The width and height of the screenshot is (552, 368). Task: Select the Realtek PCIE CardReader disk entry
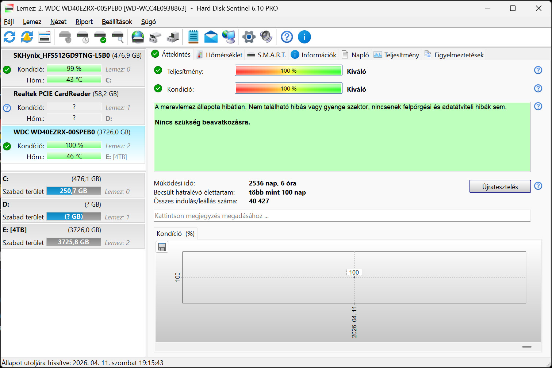(x=73, y=106)
